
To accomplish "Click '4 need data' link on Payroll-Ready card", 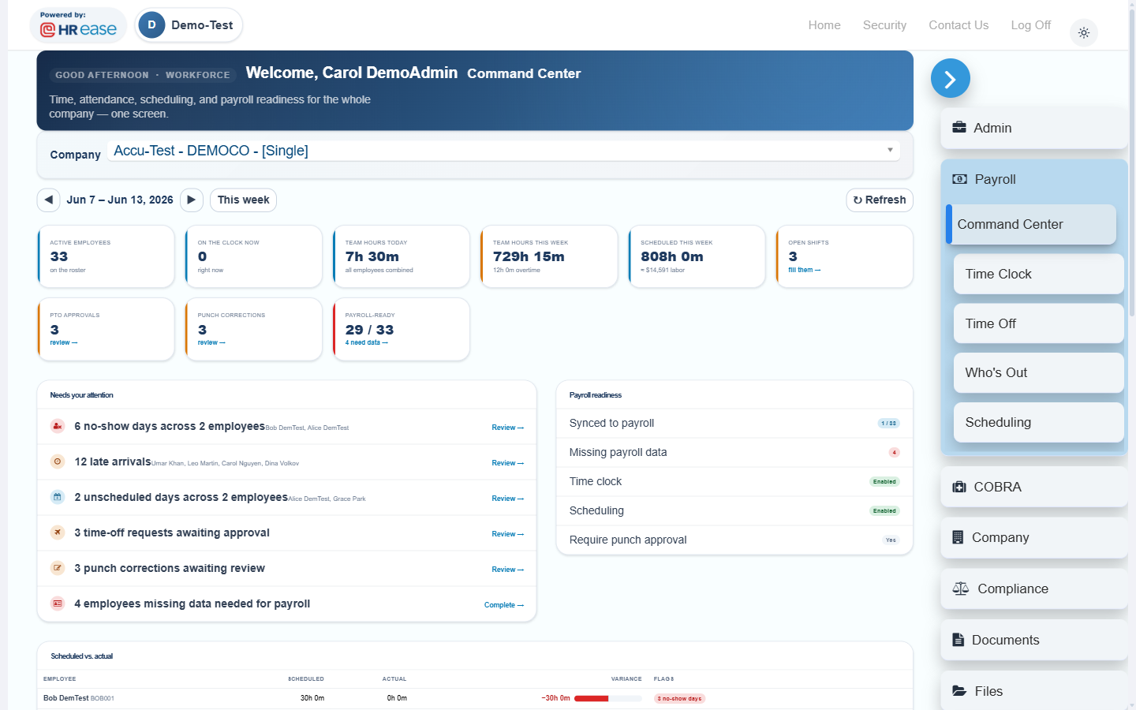I will pyautogui.click(x=366, y=342).
